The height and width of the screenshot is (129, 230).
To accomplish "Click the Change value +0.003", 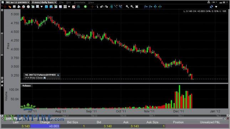I will tap(54, 126).
